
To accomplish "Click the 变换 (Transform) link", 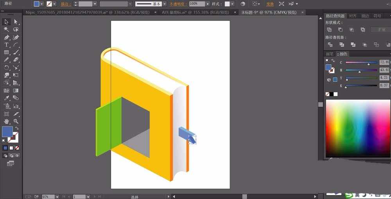I will point(270,4).
